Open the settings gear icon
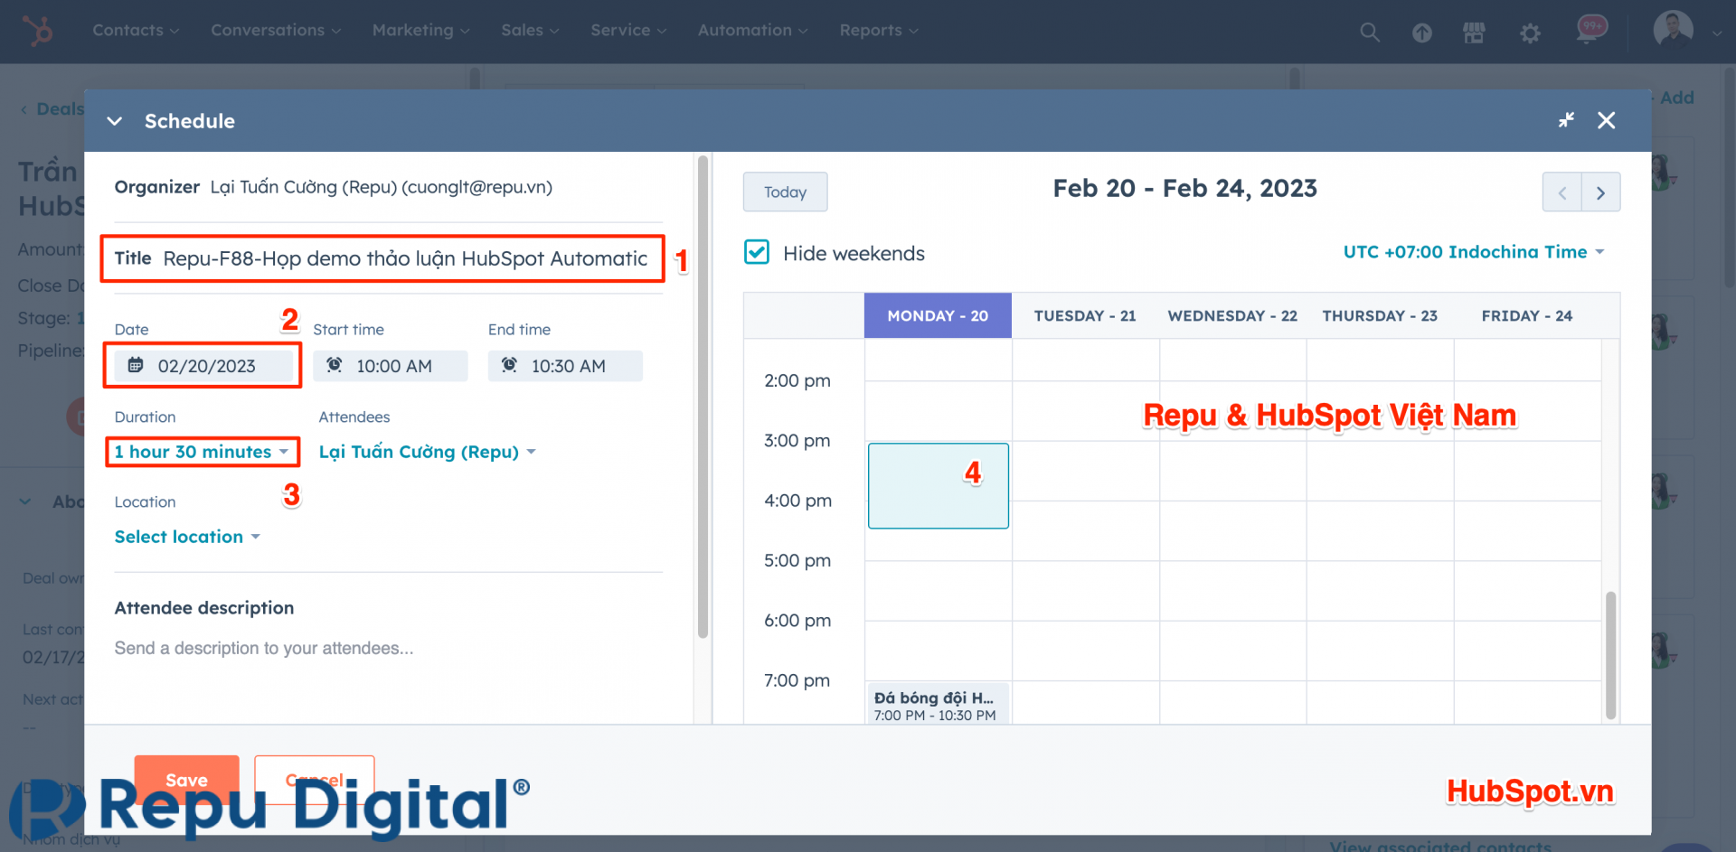The width and height of the screenshot is (1736, 852). (x=1530, y=33)
